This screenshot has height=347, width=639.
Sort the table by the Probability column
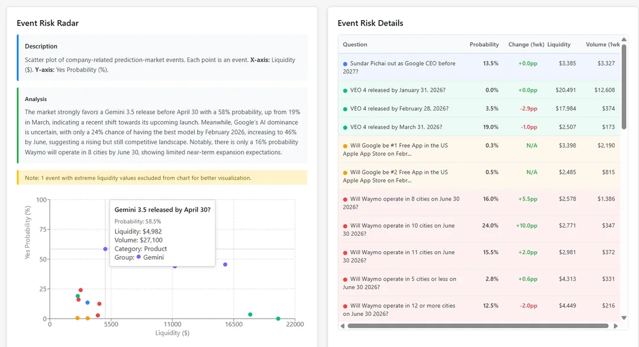coord(484,44)
